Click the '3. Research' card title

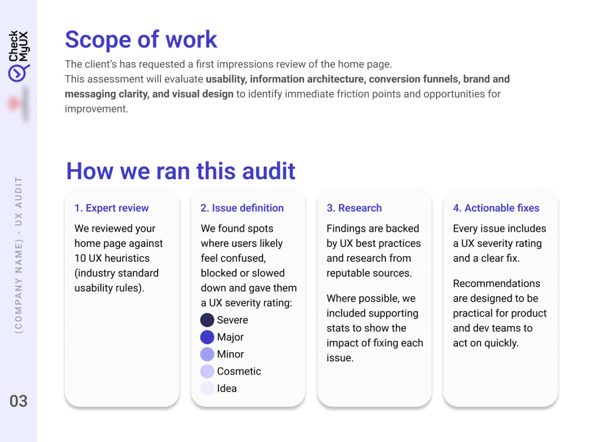click(354, 208)
